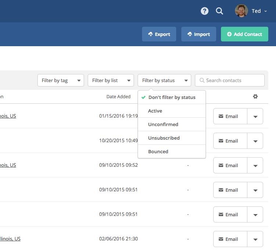Open the Filter by list dropdown
The width and height of the screenshot is (276, 250).
[x=110, y=80]
